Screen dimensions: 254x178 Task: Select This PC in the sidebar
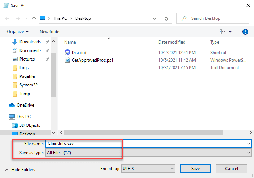tap(23, 117)
